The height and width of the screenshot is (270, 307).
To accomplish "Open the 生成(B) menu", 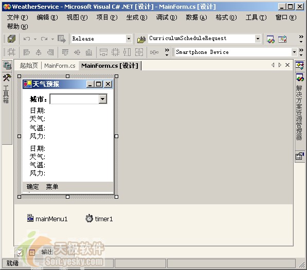I will pos(137,17).
